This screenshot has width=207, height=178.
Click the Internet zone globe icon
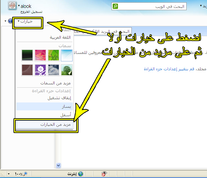(80, 174)
